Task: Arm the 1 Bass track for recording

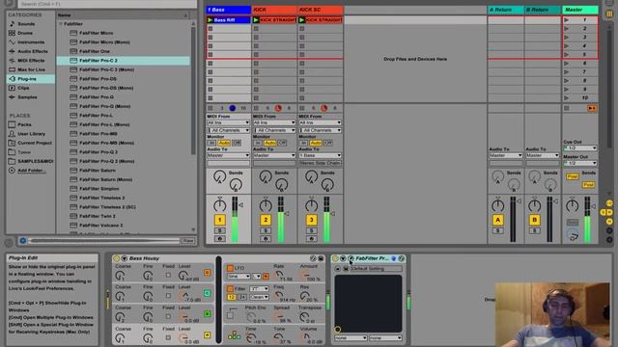Action: [220, 238]
